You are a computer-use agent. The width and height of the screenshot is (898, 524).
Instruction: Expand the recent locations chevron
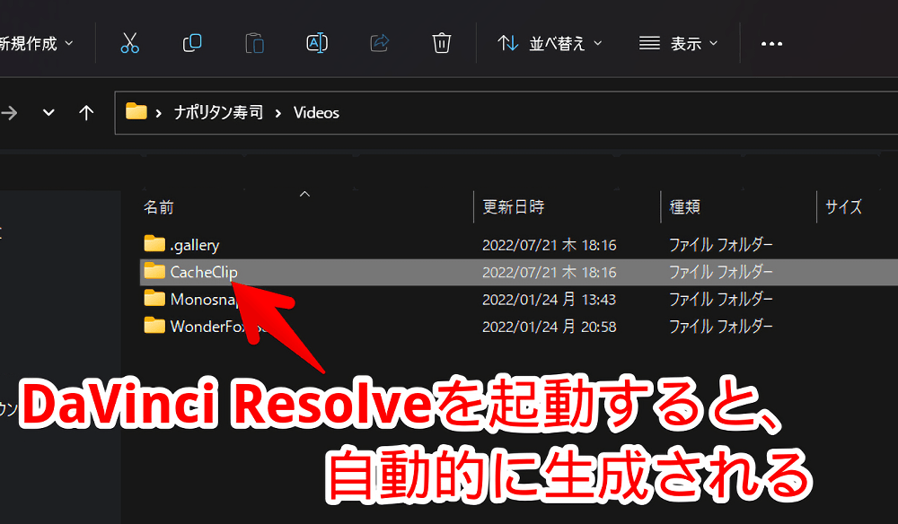[x=48, y=113]
